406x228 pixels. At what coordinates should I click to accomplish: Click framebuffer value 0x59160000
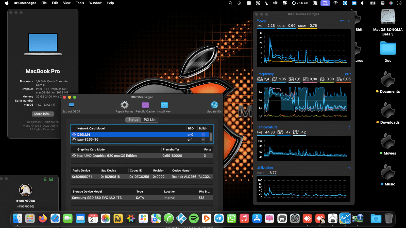(172, 156)
